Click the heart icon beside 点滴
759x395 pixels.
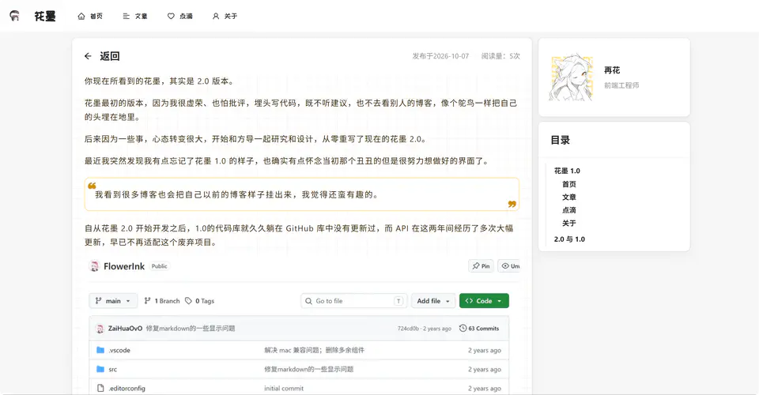tap(171, 16)
